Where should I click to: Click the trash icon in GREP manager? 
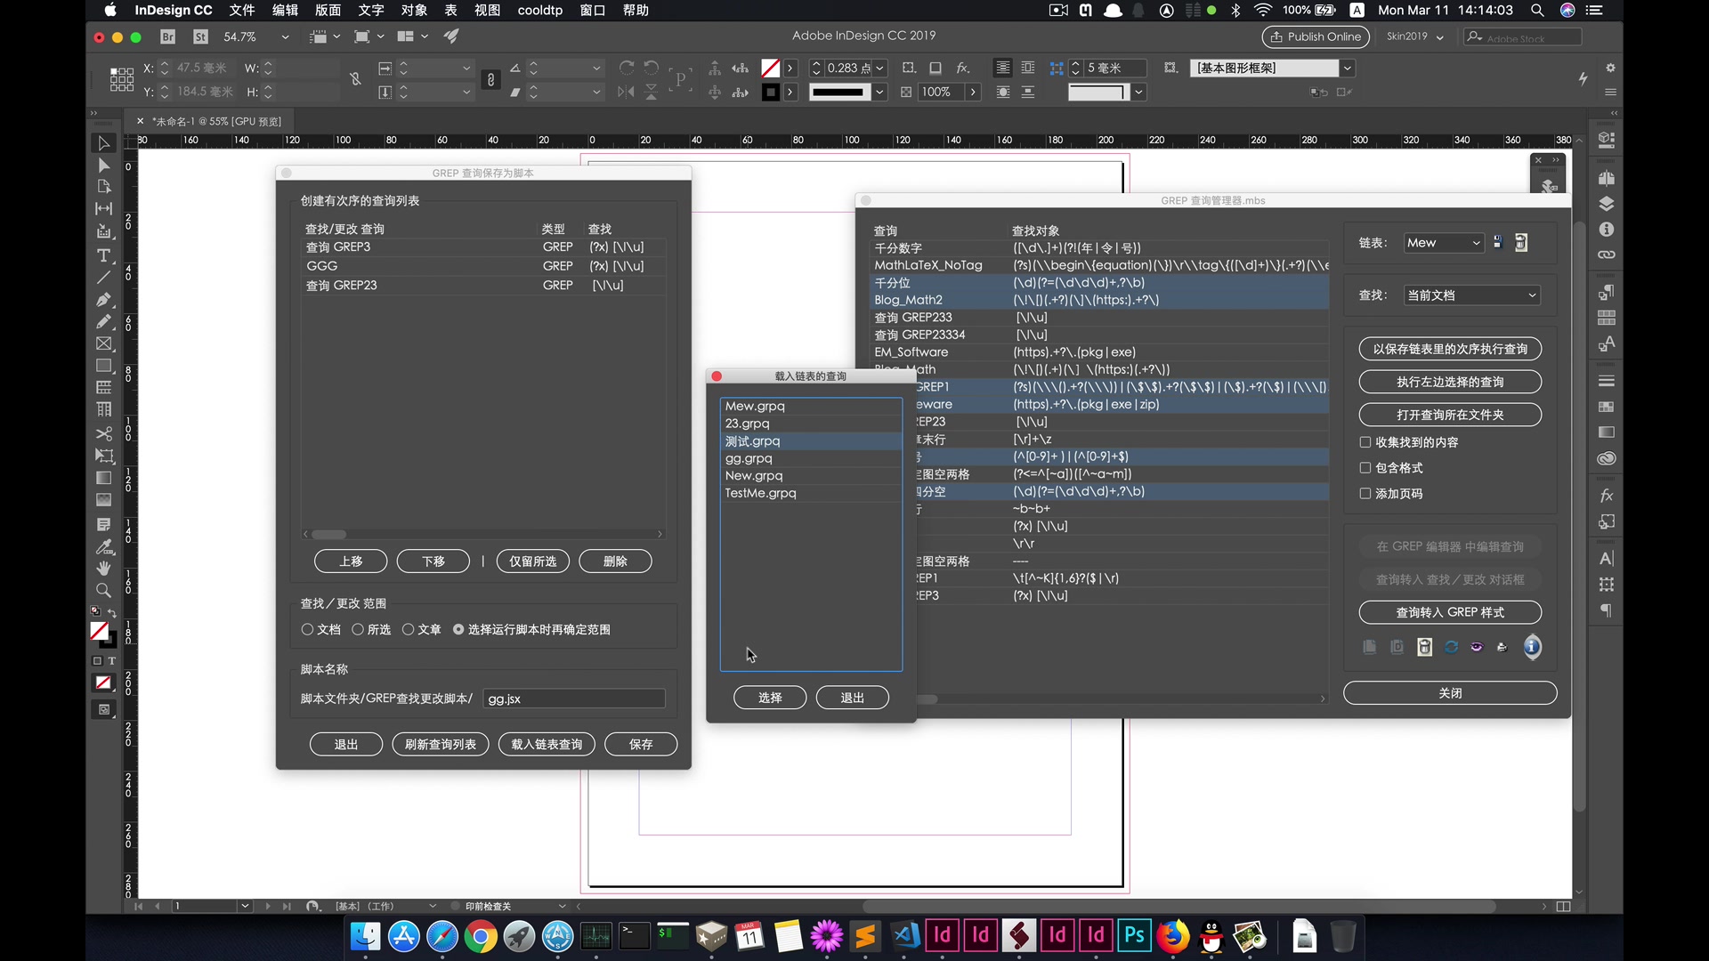coord(1423,647)
